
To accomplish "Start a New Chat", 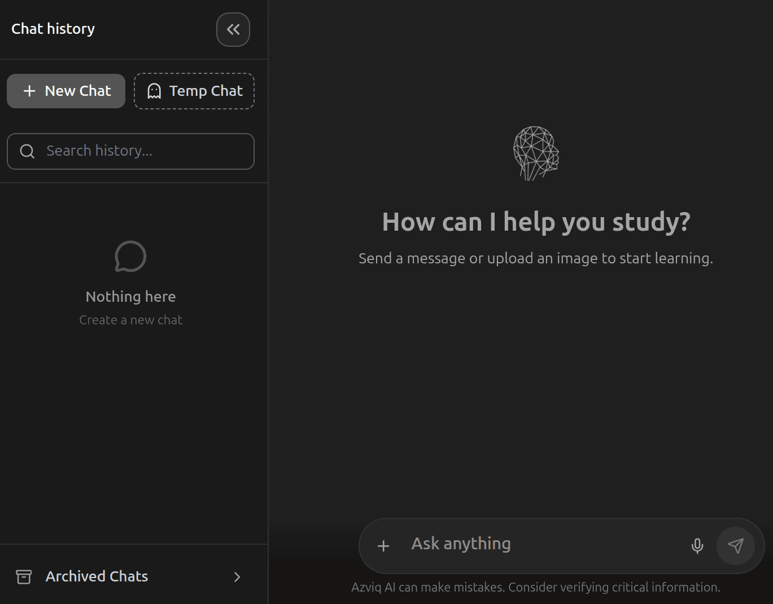I will click(x=66, y=91).
